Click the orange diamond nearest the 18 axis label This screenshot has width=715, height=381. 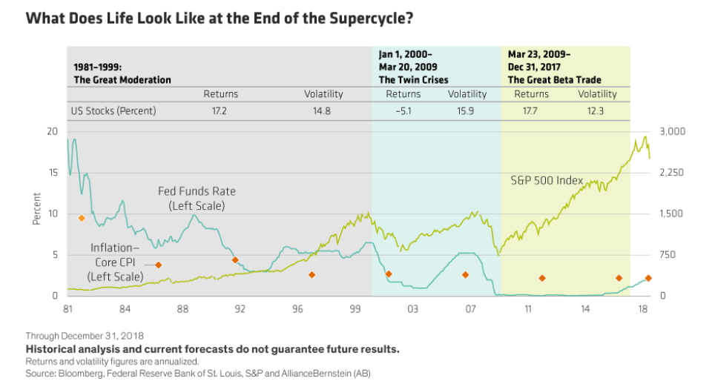click(x=648, y=278)
